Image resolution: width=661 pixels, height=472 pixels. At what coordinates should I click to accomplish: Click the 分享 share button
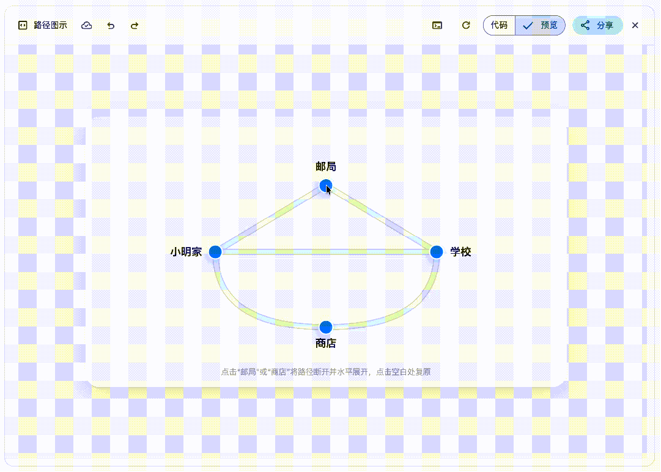(597, 26)
